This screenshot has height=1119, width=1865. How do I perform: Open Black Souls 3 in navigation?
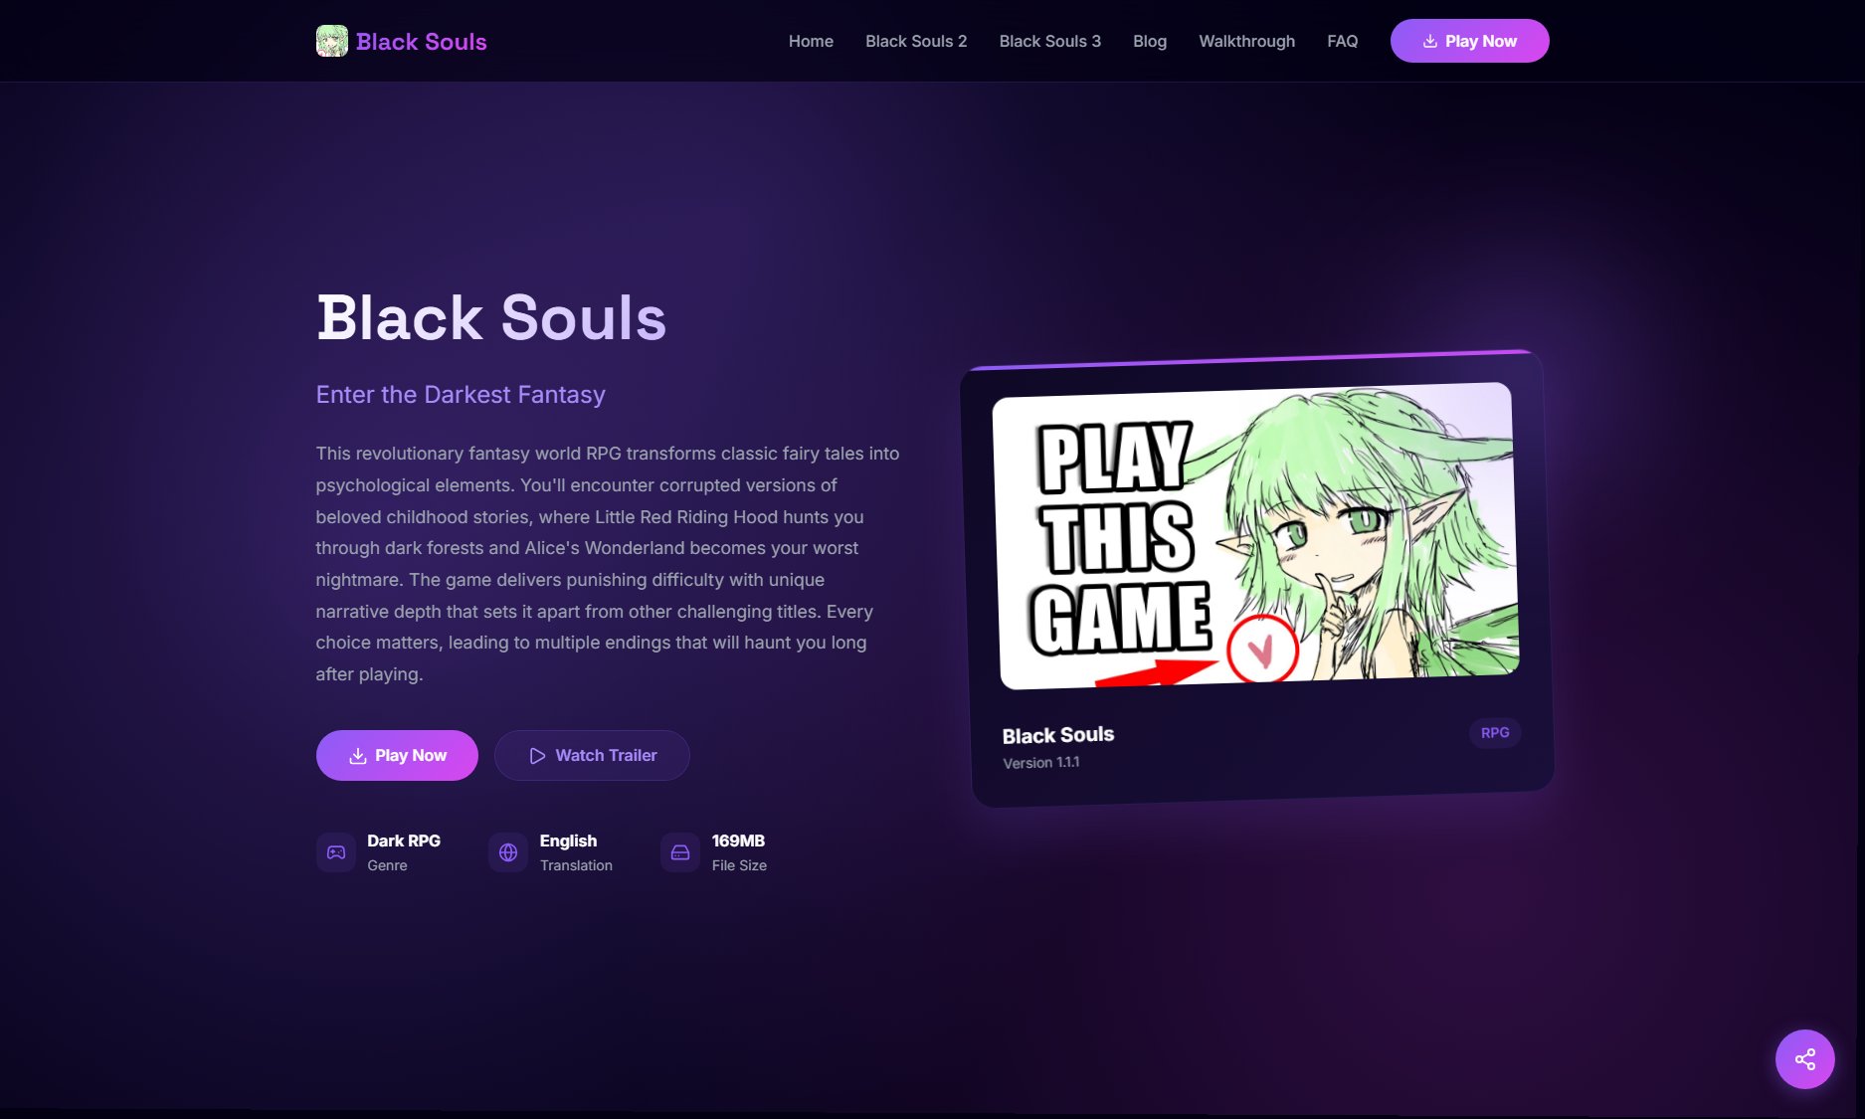click(1049, 41)
